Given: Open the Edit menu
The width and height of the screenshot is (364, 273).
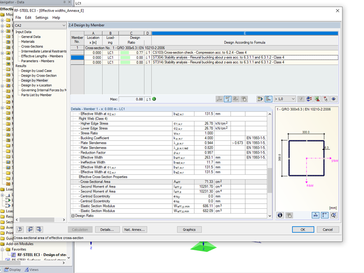Looking at the screenshot, I should point(28,17).
